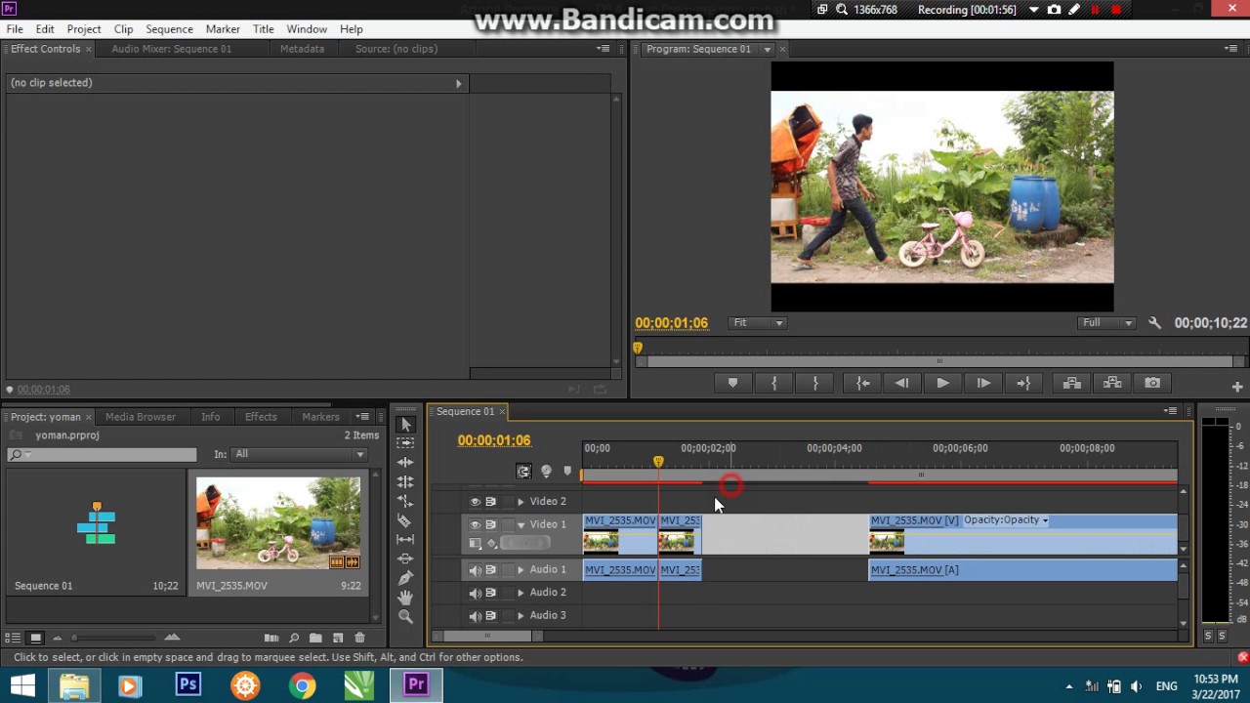Click the Program monitor playhead marker
The width and height of the screenshot is (1250, 703).
[638, 348]
